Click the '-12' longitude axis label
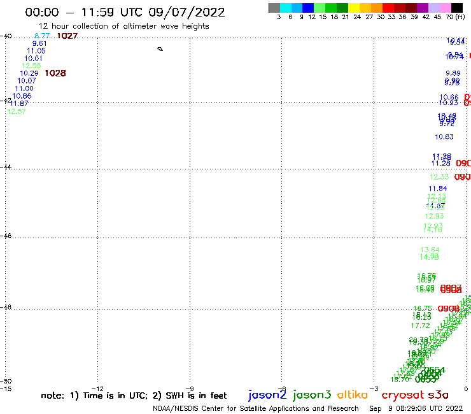Image resolution: width=471 pixels, height=414 pixels. tap(97, 389)
